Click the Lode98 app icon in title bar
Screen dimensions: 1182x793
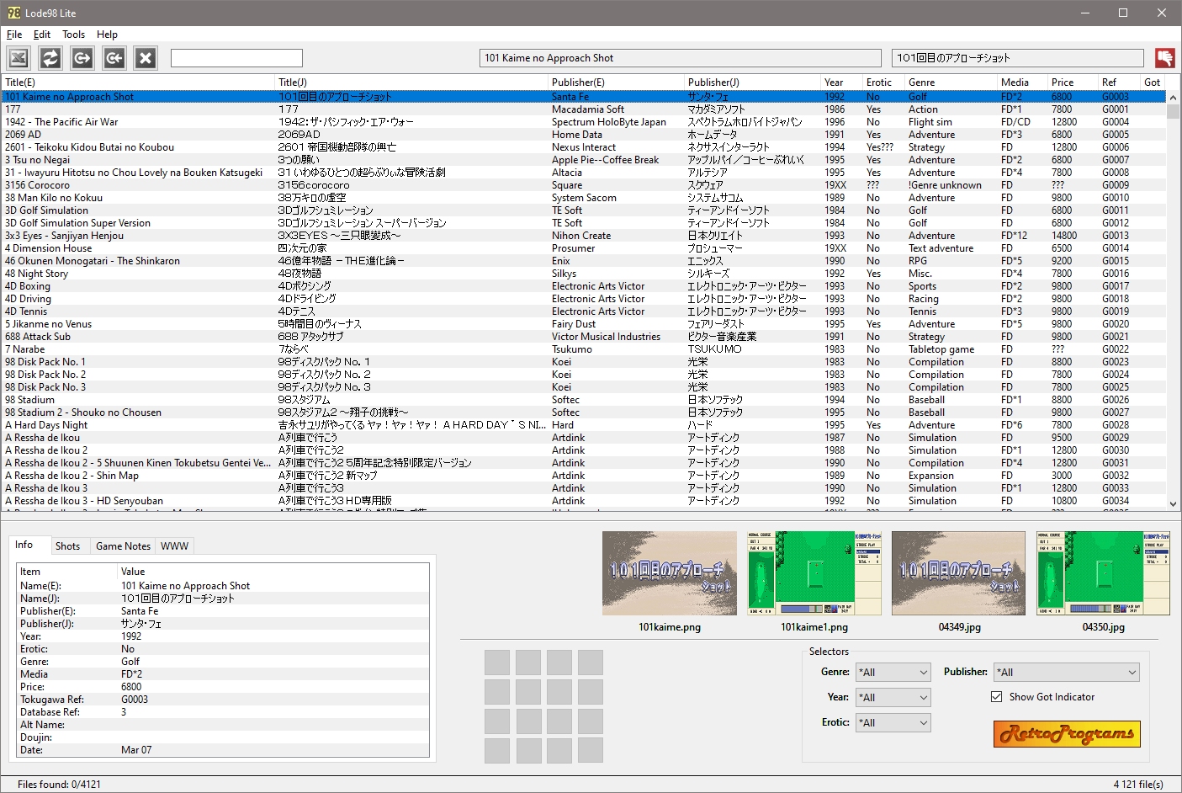pos(13,13)
